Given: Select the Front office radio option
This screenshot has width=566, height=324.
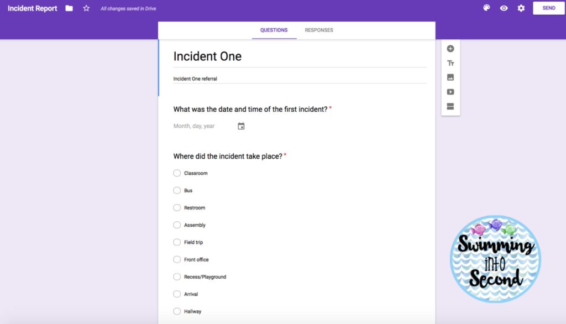Looking at the screenshot, I should click(177, 259).
